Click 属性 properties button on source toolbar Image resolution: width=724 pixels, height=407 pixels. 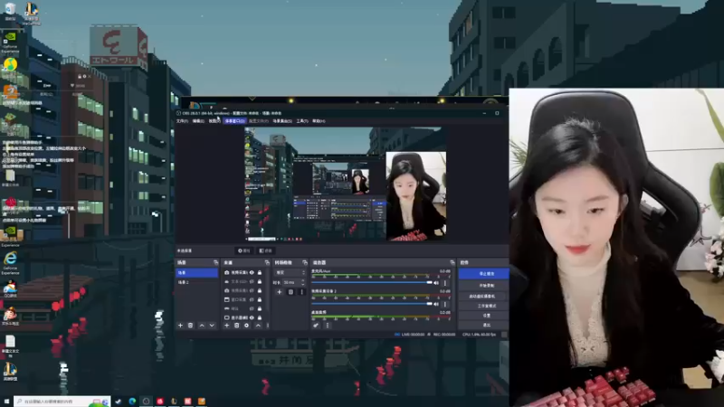click(243, 251)
